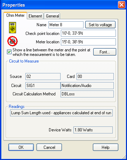The width and height of the screenshot is (127, 160).
Task: Click the Device Watts label
Action: click(60, 130)
